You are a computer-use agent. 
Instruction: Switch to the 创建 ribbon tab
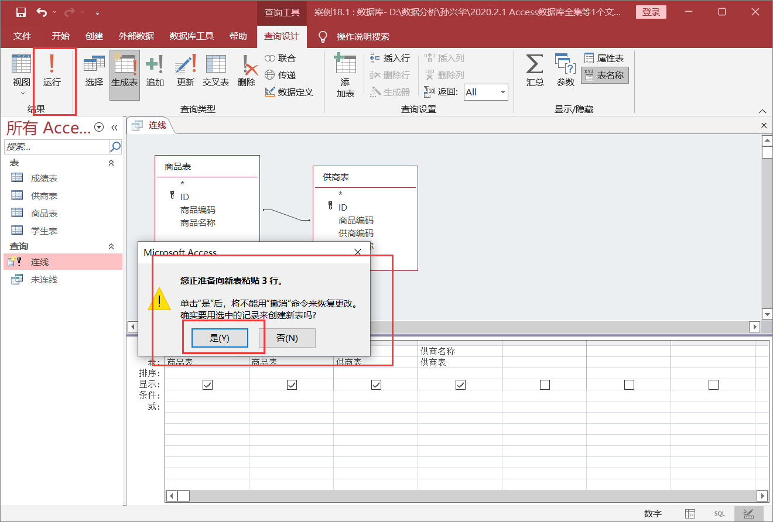click(x=94, y=36)
